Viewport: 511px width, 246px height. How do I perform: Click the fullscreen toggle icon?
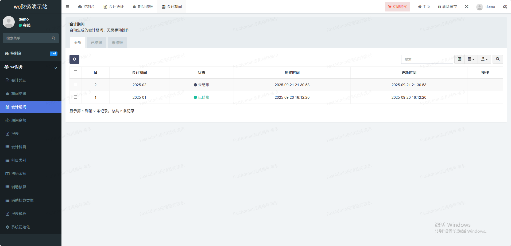tap(466, 7)
